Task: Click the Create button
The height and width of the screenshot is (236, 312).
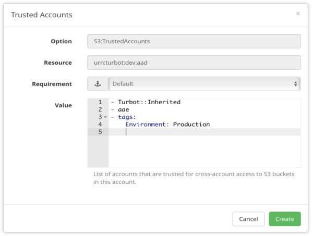Action: tap(285, 219)
